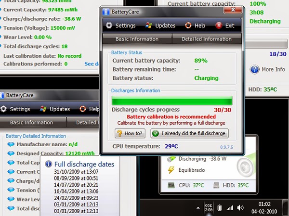This screenshot has height=216, width=289.
Task: Click the Manufacturer name bubble icon
Action: (11, 144)
